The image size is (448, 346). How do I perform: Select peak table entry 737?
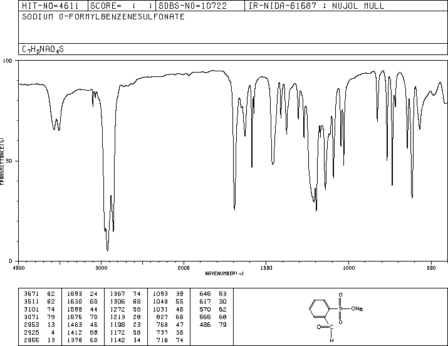(170, 333)
